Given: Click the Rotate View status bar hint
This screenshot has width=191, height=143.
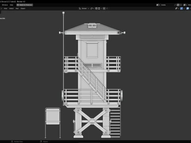Looking at the screenshot, I should [17, 142].
